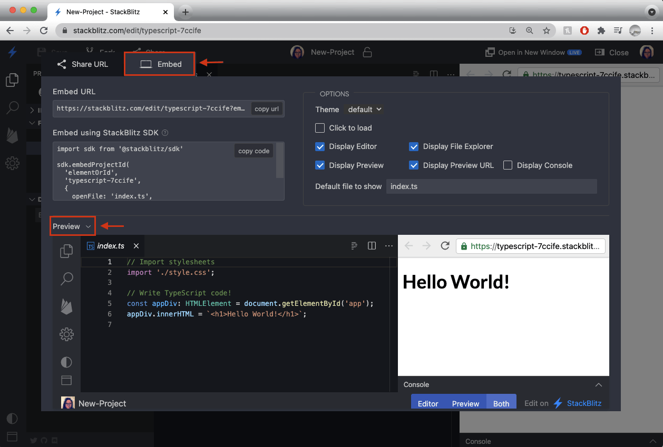Click the copy code button
Image resolution: width=663 pixels, height=447 pixels.
pyautogui.click(x=254, y=151)
